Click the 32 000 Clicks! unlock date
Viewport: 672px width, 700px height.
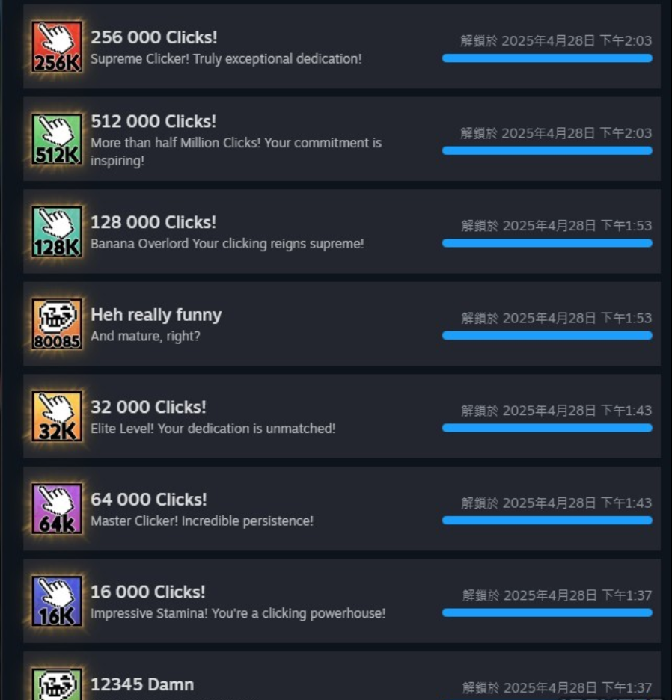click(556, 411)
